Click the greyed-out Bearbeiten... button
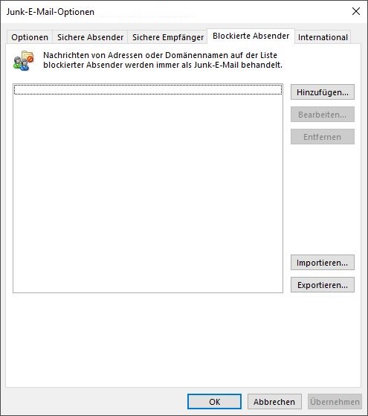This screenshot has height=416, width=368. tap(323, 115)
